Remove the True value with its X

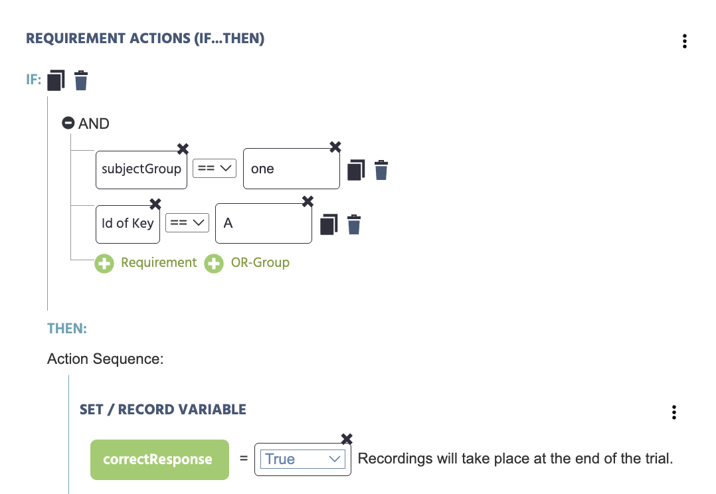346,438
